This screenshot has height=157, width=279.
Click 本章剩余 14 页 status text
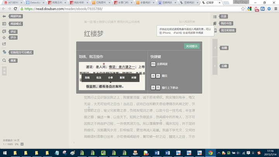click(x=11, y=140)
